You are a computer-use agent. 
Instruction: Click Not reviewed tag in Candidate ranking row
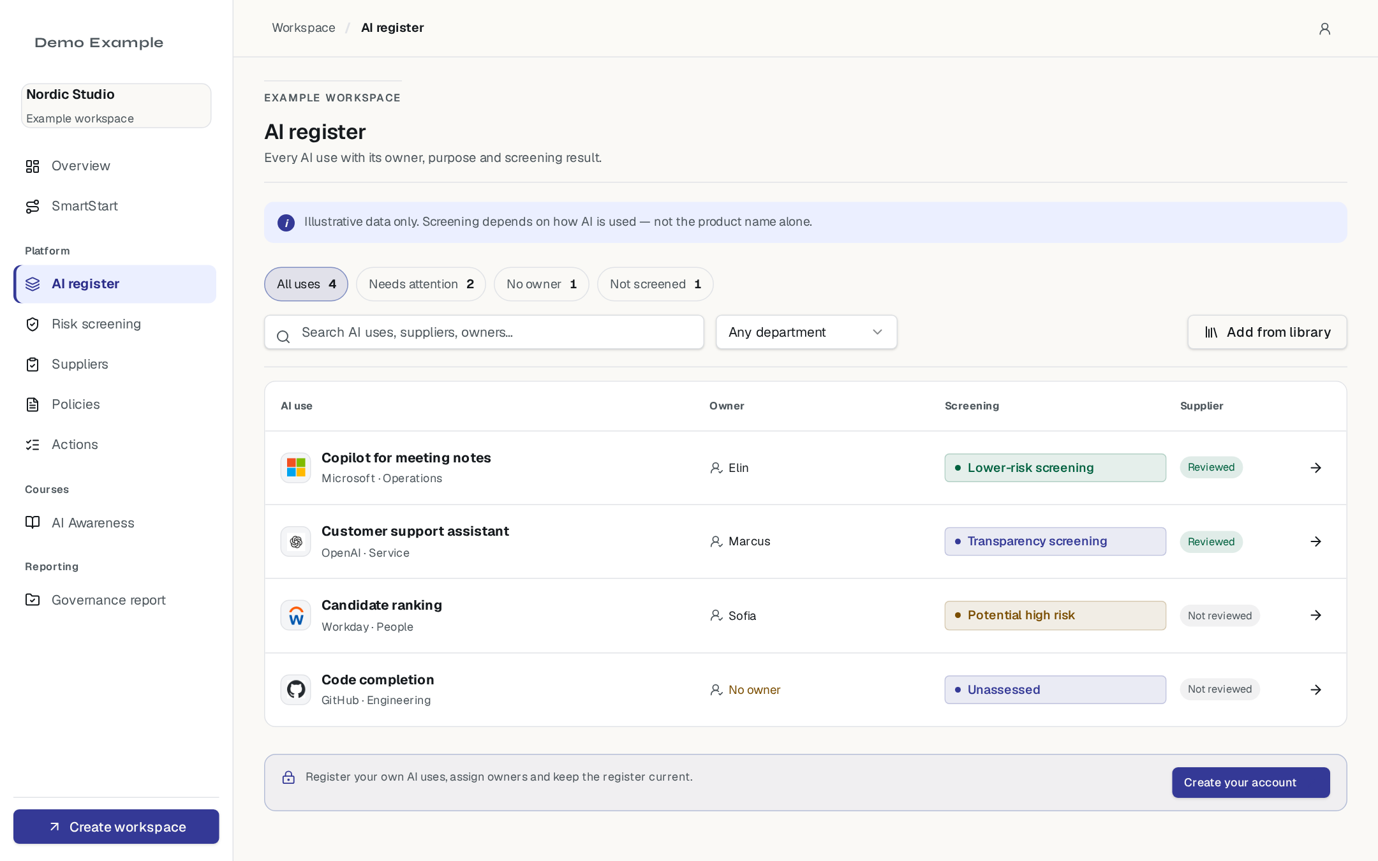[x=1219, y=615]
